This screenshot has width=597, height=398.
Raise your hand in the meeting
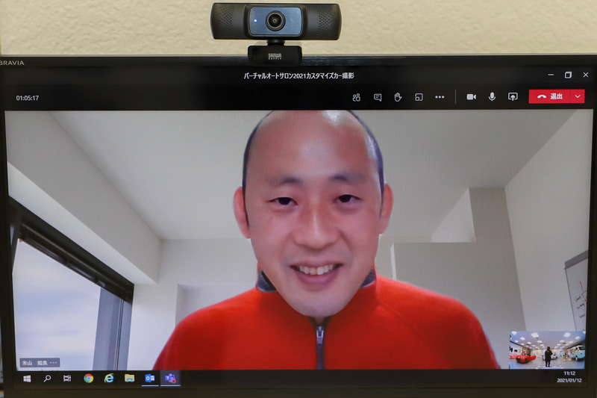click(x=398, y=97)
